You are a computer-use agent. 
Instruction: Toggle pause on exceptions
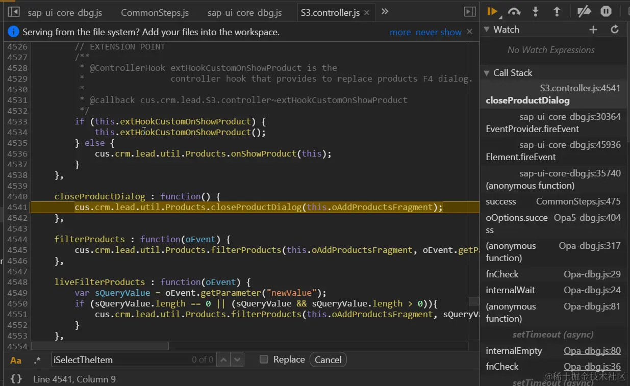606,11
